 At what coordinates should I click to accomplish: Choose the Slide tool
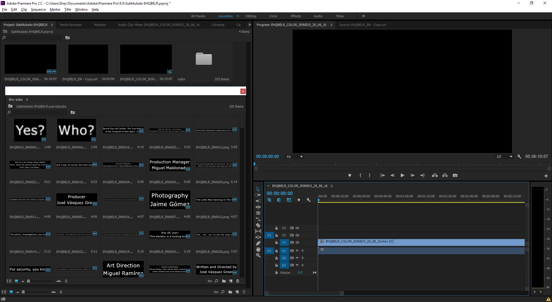[x=258, y=237]
